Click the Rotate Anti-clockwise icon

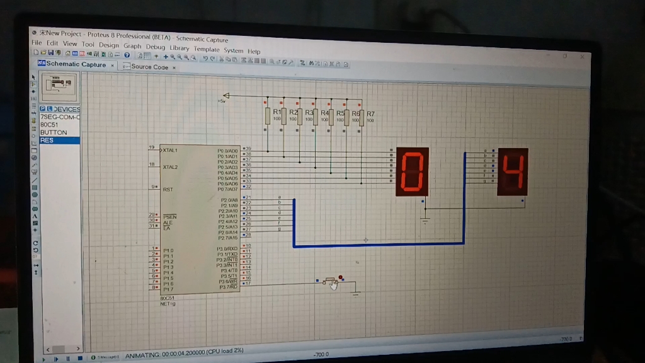click(35, 250)
